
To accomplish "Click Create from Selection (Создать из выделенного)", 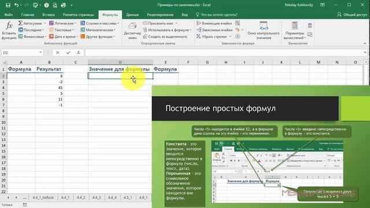I will (165, 36).
